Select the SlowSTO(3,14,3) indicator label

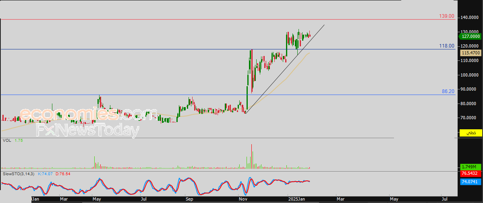click(x=19, y=174)
